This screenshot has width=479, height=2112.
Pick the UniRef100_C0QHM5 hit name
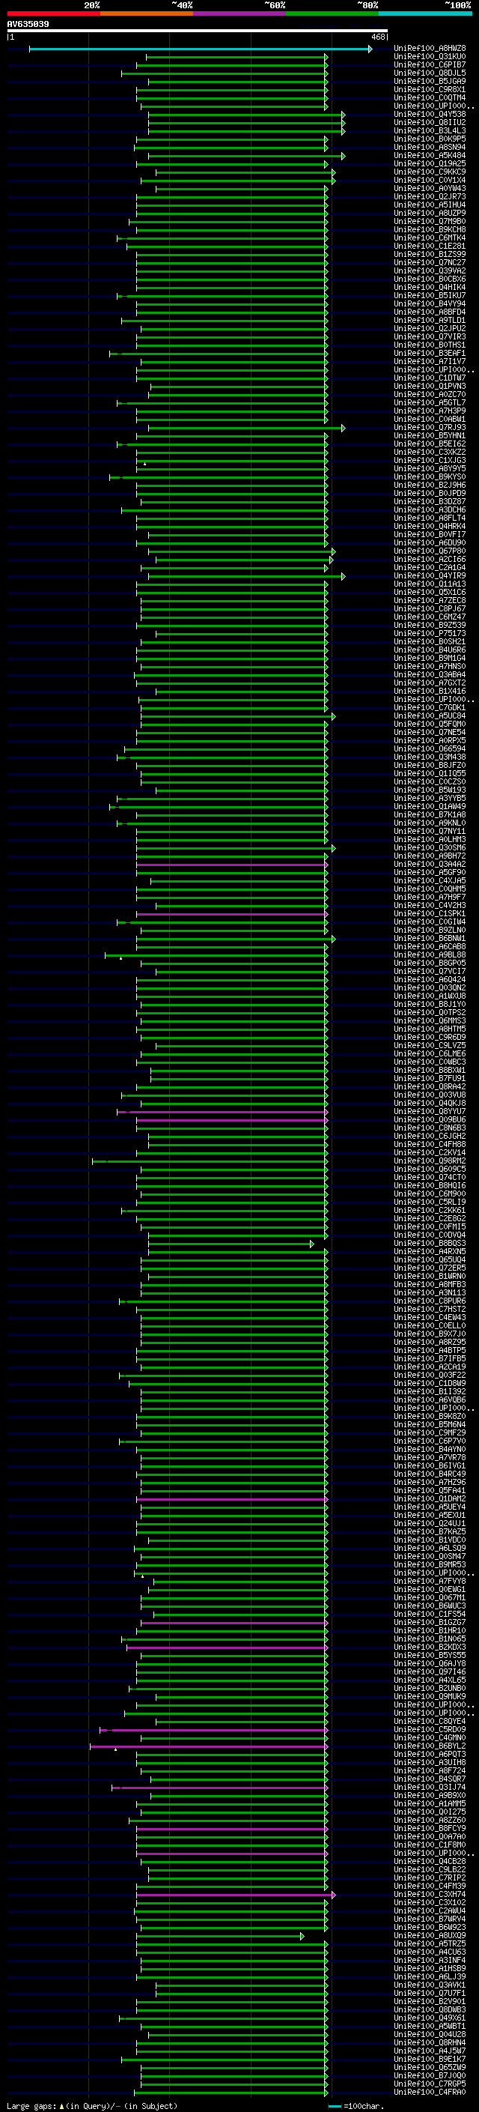430,889
